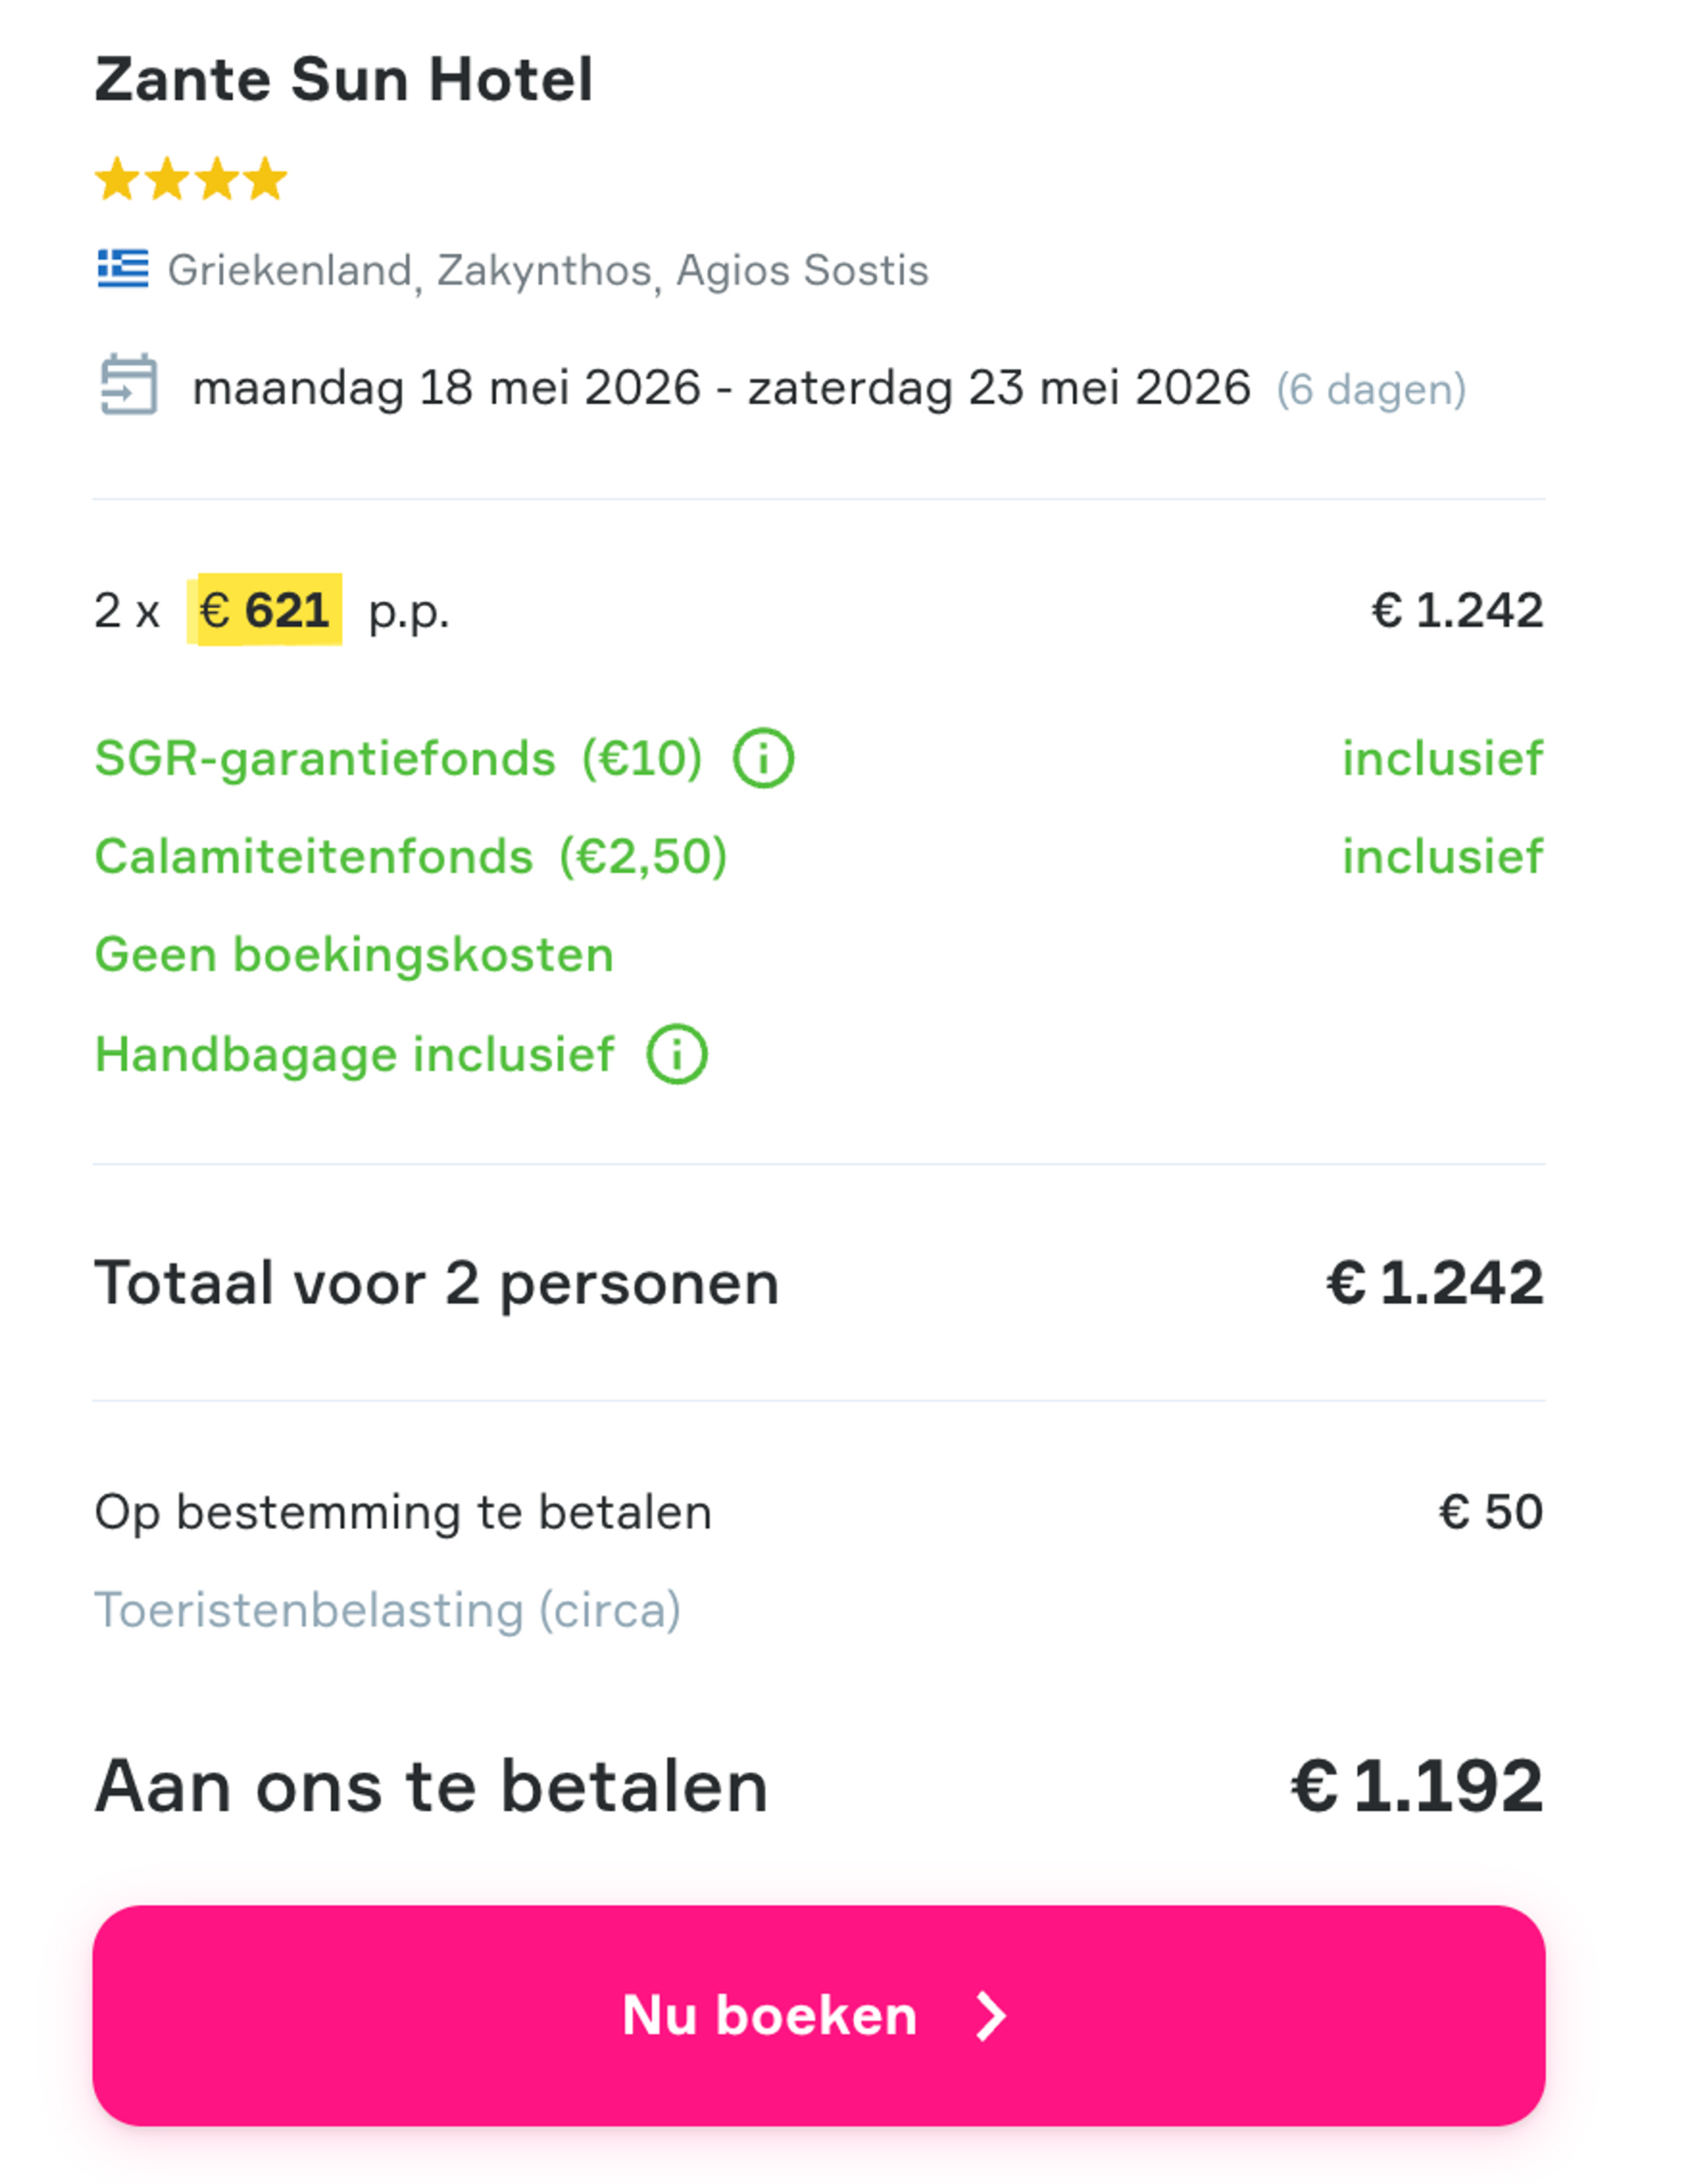Click the travel date range text
This screenshot has width=1684, height=2184.
coord(720,388)
